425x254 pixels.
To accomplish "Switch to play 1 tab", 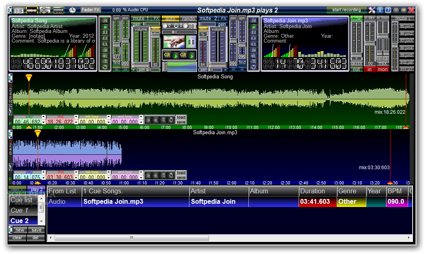I will 17,189.
